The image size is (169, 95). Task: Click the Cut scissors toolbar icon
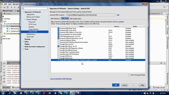tap(18, 7)
